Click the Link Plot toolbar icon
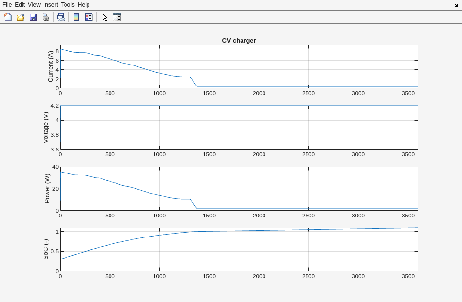The image size is (462, 302). (61, 17)
